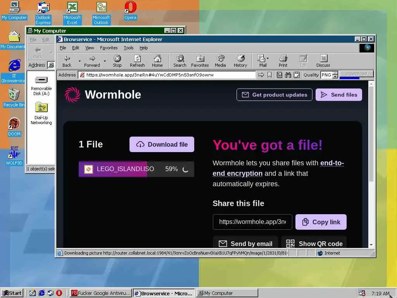
Task: Click the DOOM desktop shortcut
Action: (14, 127)
